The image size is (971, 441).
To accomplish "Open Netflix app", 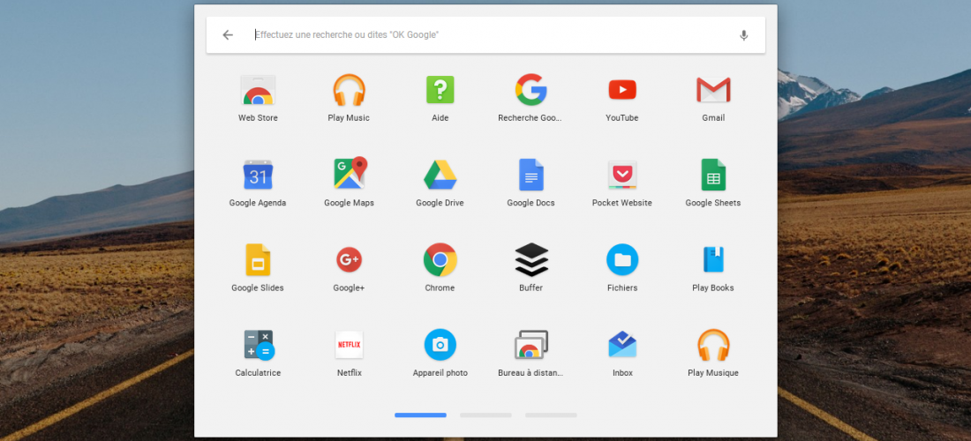I will click(x=349, y=345).
